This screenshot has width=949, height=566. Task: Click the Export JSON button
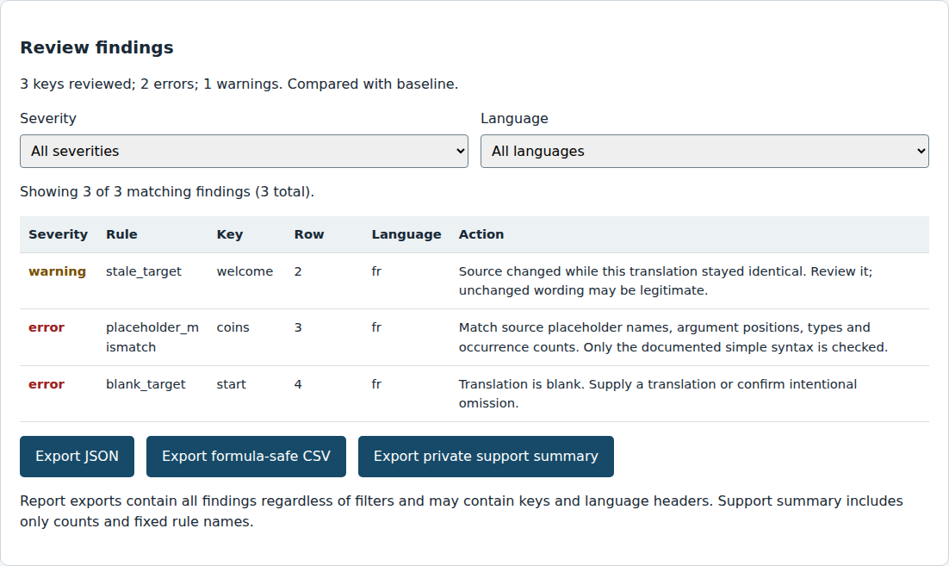tap(77, 457)
